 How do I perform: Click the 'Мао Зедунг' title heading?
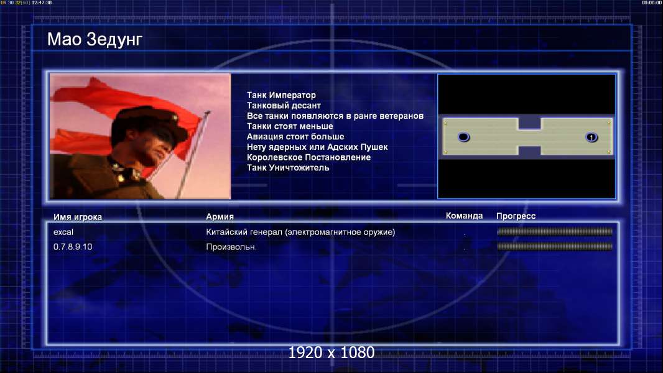pyautogui.click(x=95, y=39)
